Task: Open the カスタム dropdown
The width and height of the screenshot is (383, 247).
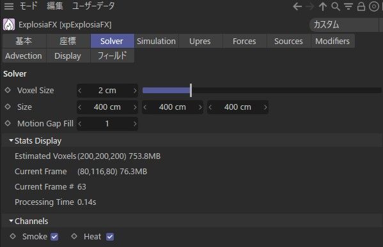Action: click(344, 25)
